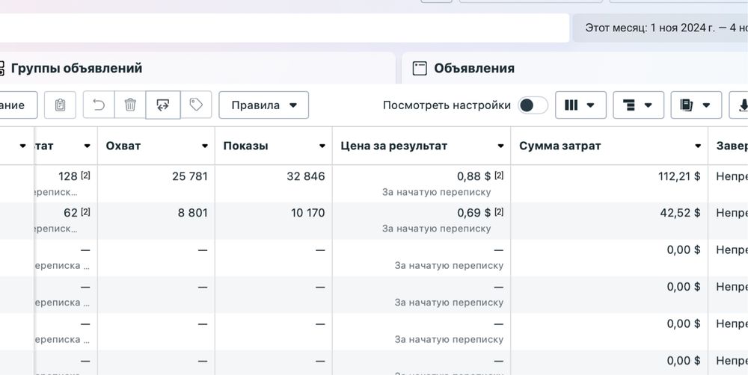Select the 42,52 $ spend value
The height and width of the screenshot is (375, 748).
coord(680,212)
